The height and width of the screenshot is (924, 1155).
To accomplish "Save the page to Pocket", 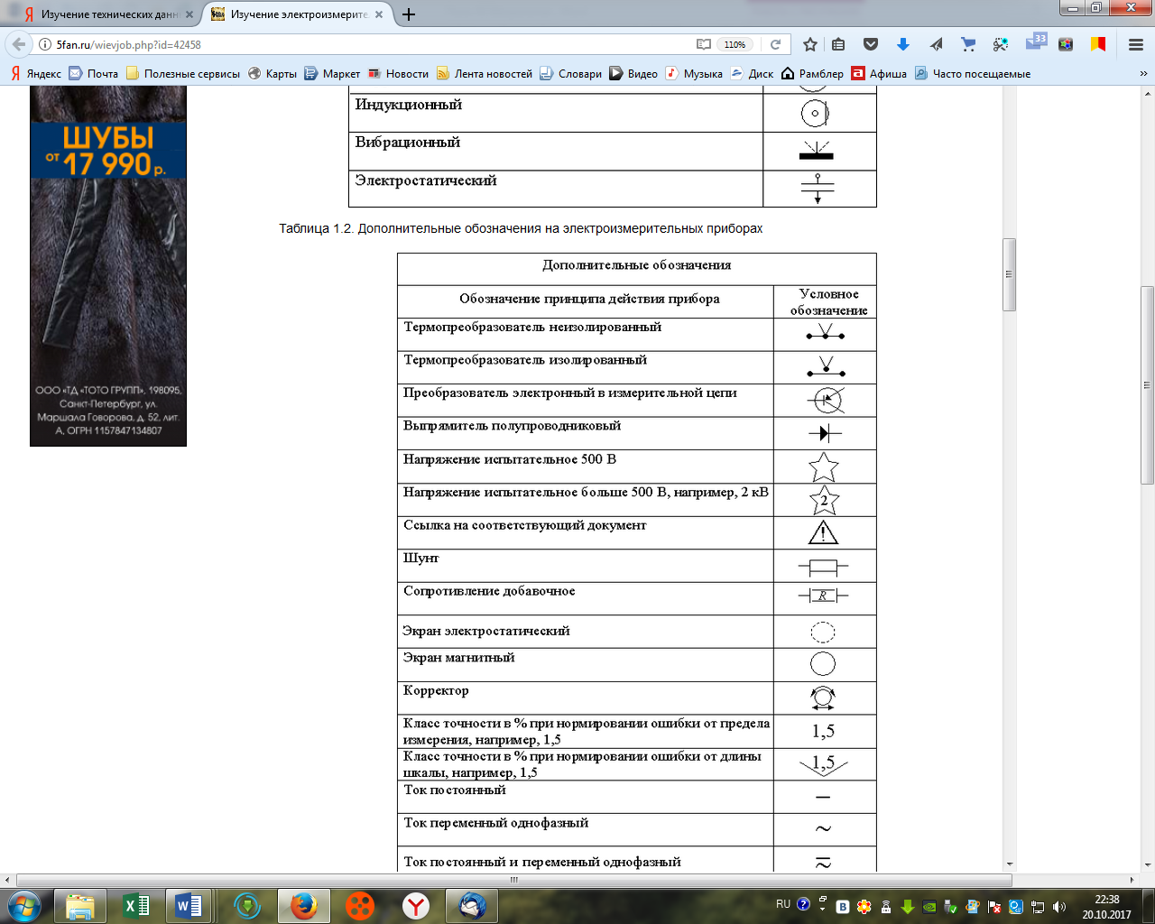I will click(871, 44).
